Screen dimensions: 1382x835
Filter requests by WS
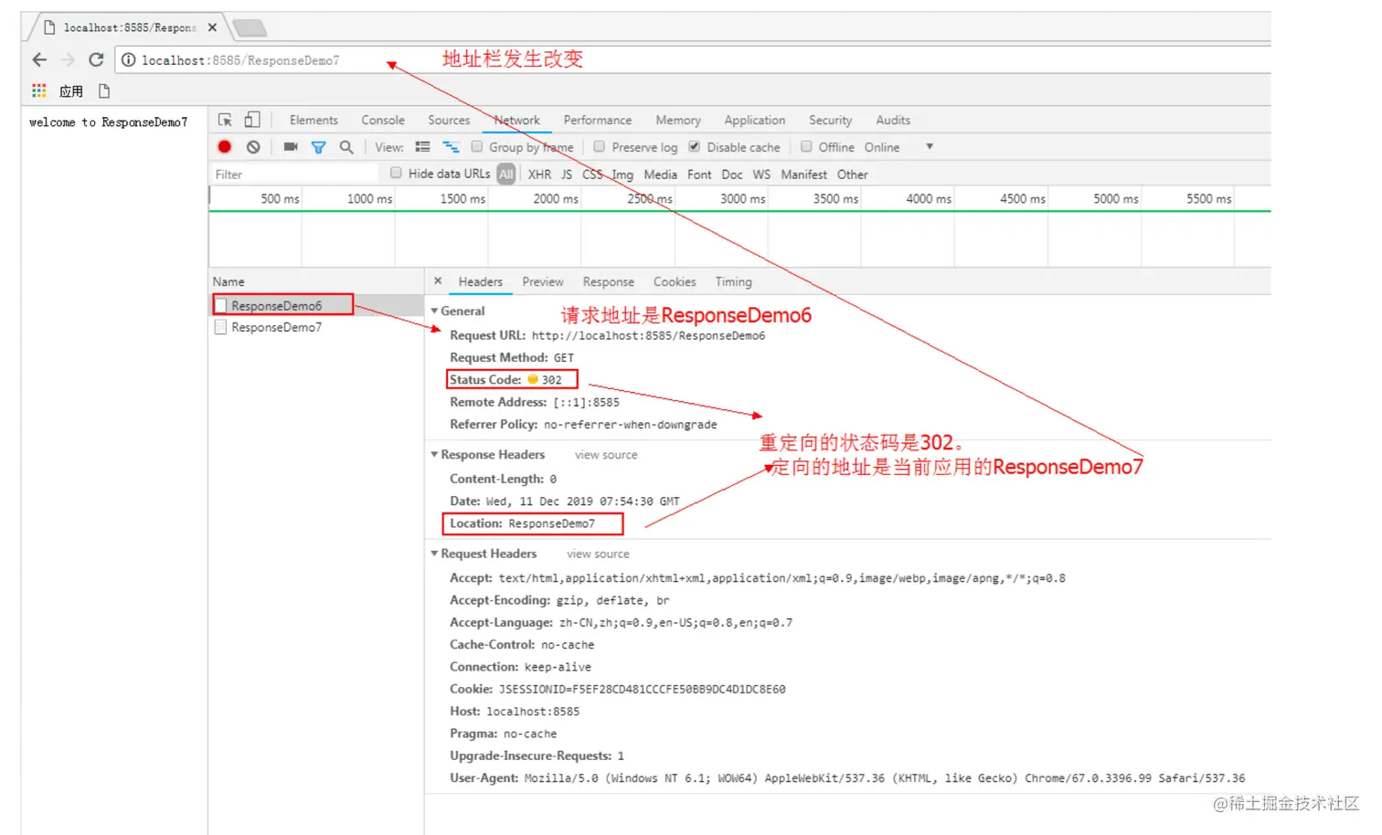[761, 174]
